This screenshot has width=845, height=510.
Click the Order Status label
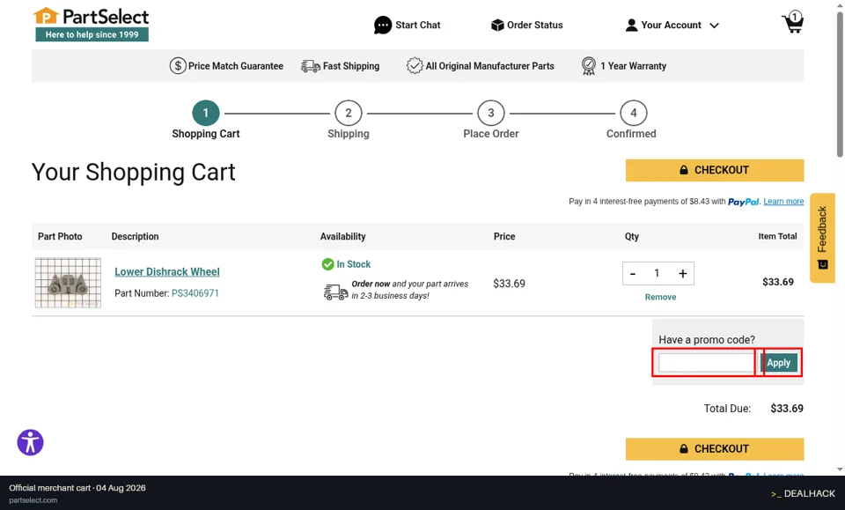click(534, 25)
